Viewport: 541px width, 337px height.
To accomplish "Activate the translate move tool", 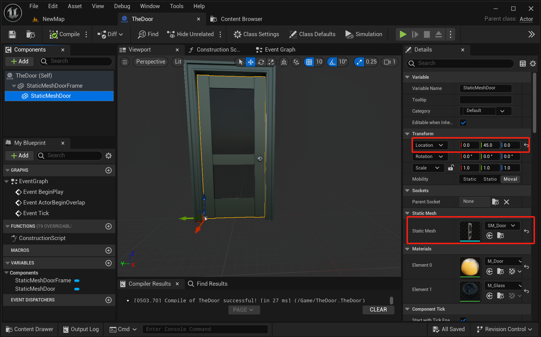I will 250,62.
